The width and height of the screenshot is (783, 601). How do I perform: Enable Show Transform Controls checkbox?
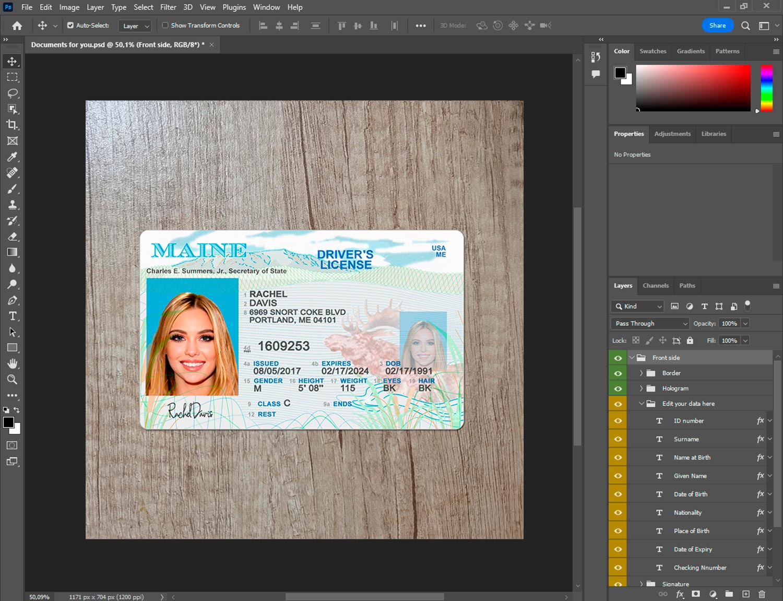click(x=165, y=25)
